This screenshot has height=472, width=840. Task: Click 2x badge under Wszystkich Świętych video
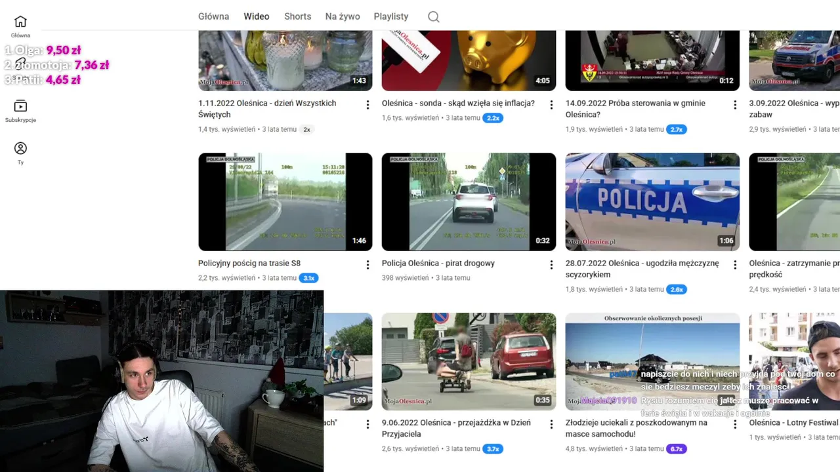pyautogui.click(x=306, y=129)
